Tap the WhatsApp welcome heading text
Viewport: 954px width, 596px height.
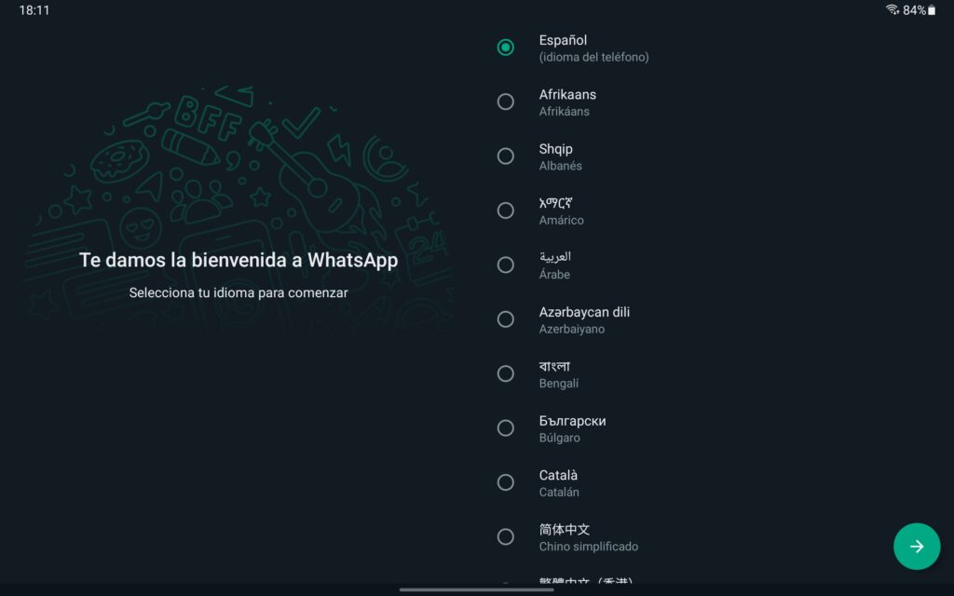(x=238, y=261)
